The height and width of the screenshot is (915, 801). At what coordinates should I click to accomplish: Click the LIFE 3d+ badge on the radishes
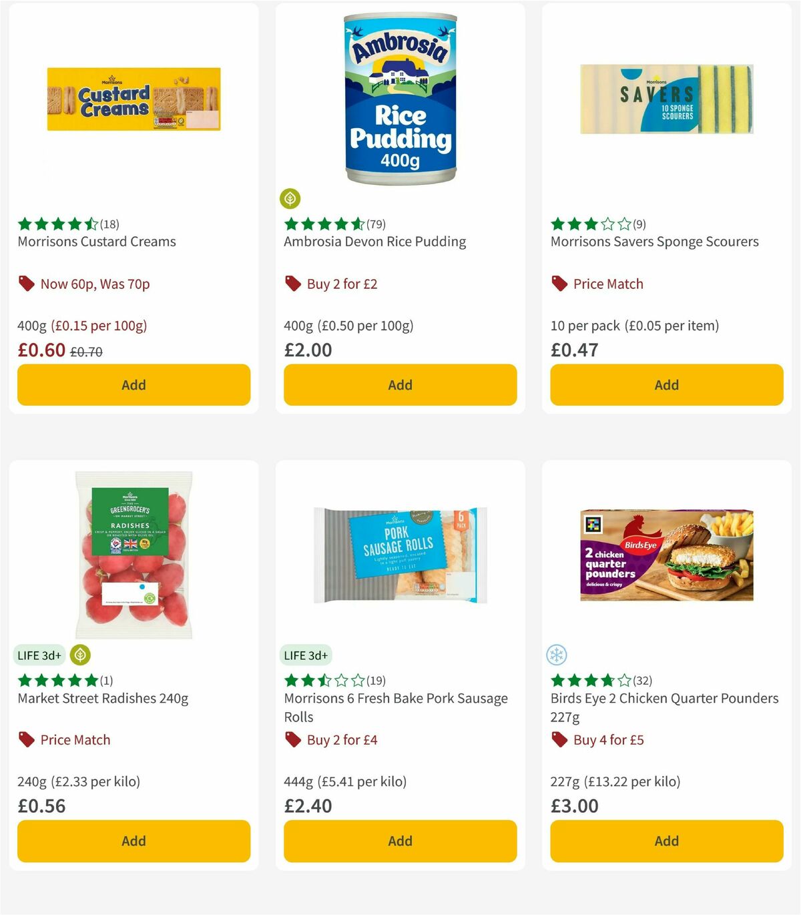[x=39, y=655]
